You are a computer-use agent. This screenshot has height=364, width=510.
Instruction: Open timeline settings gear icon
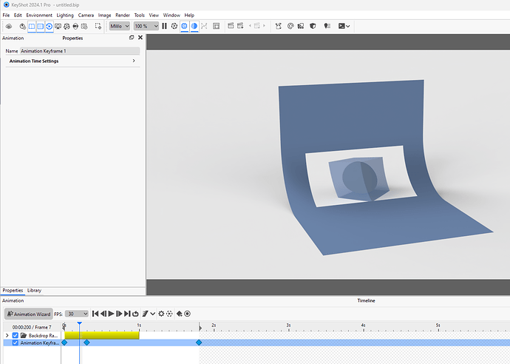(161, 314)
